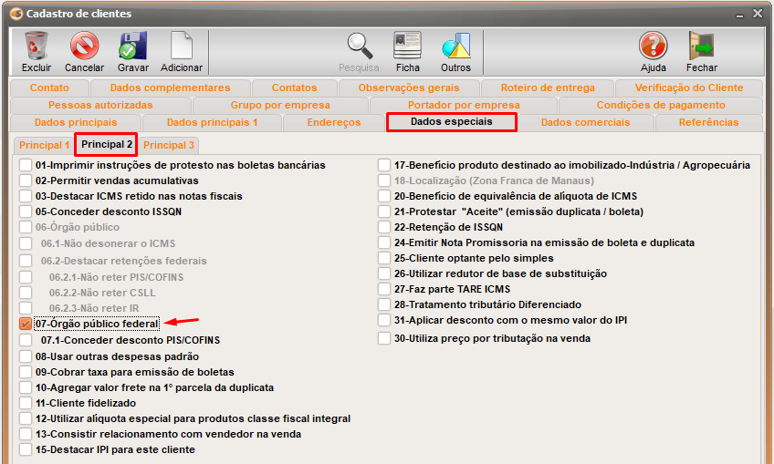This screenshot has height=464, width=774.
Task: Select the Endereços tab
Action: [x=333, y=122]
